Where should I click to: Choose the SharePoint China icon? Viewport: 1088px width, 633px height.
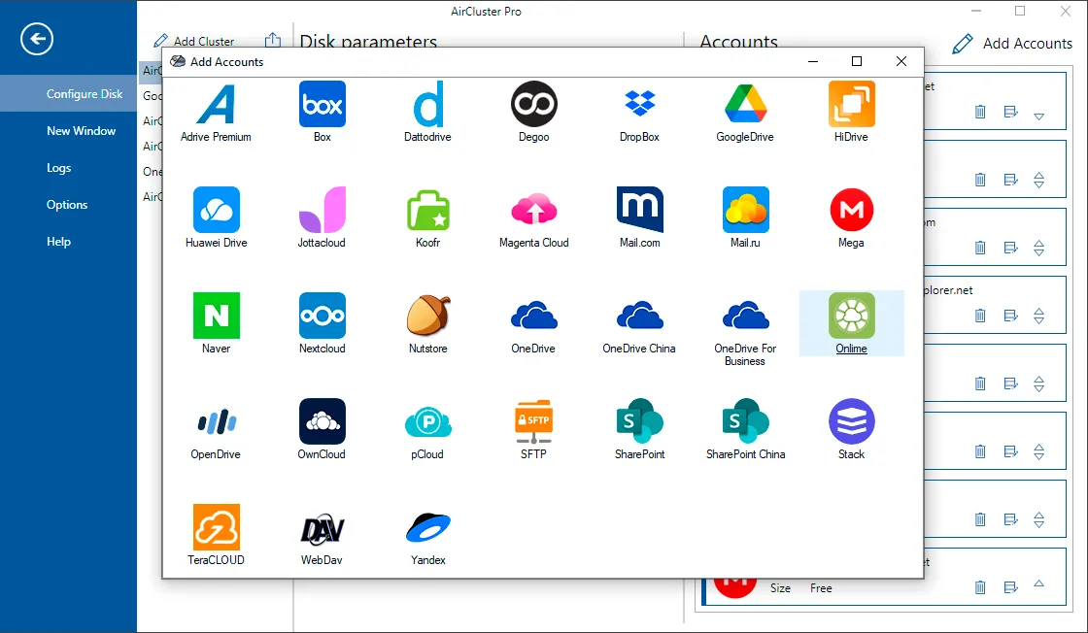(x=745, y=420)
